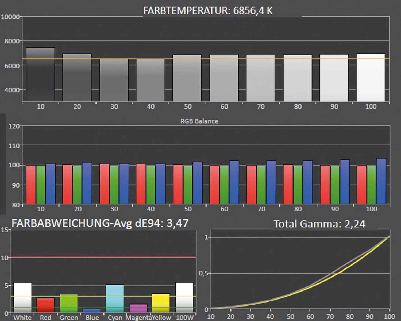Select the Green color deviation bar

pos(69,303)
